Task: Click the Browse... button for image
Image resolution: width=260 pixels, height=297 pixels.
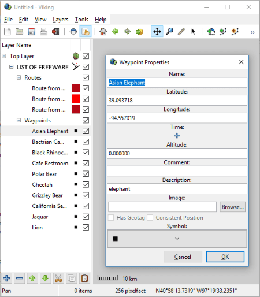Action: point(233,207)
